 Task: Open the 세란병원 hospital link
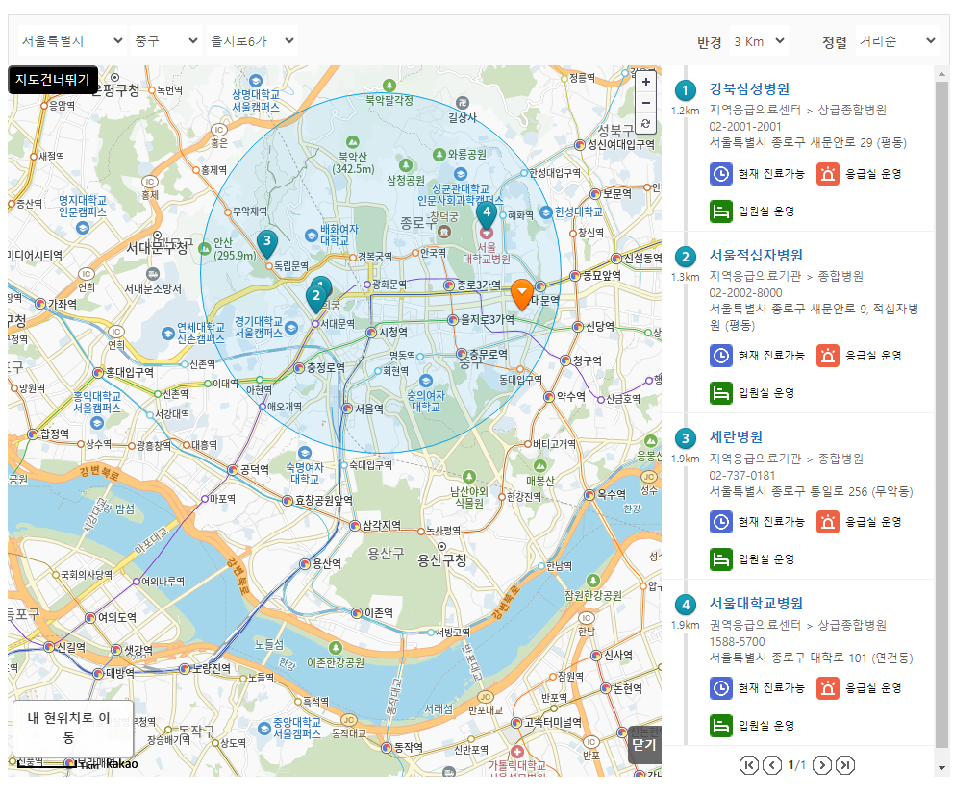736,436
